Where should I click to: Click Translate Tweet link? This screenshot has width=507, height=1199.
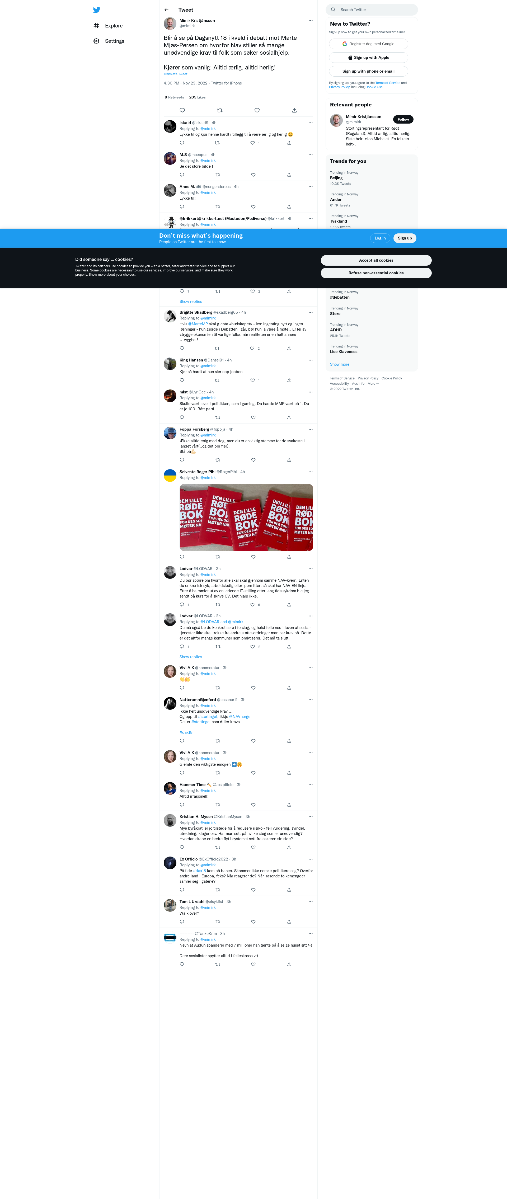tap(176, 74)
